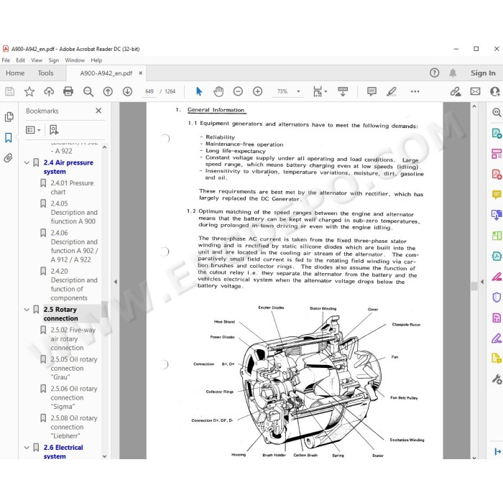Open More Tools wrench in right pane
The width and height of the screenshot is (503, 503).
[497, 379]
